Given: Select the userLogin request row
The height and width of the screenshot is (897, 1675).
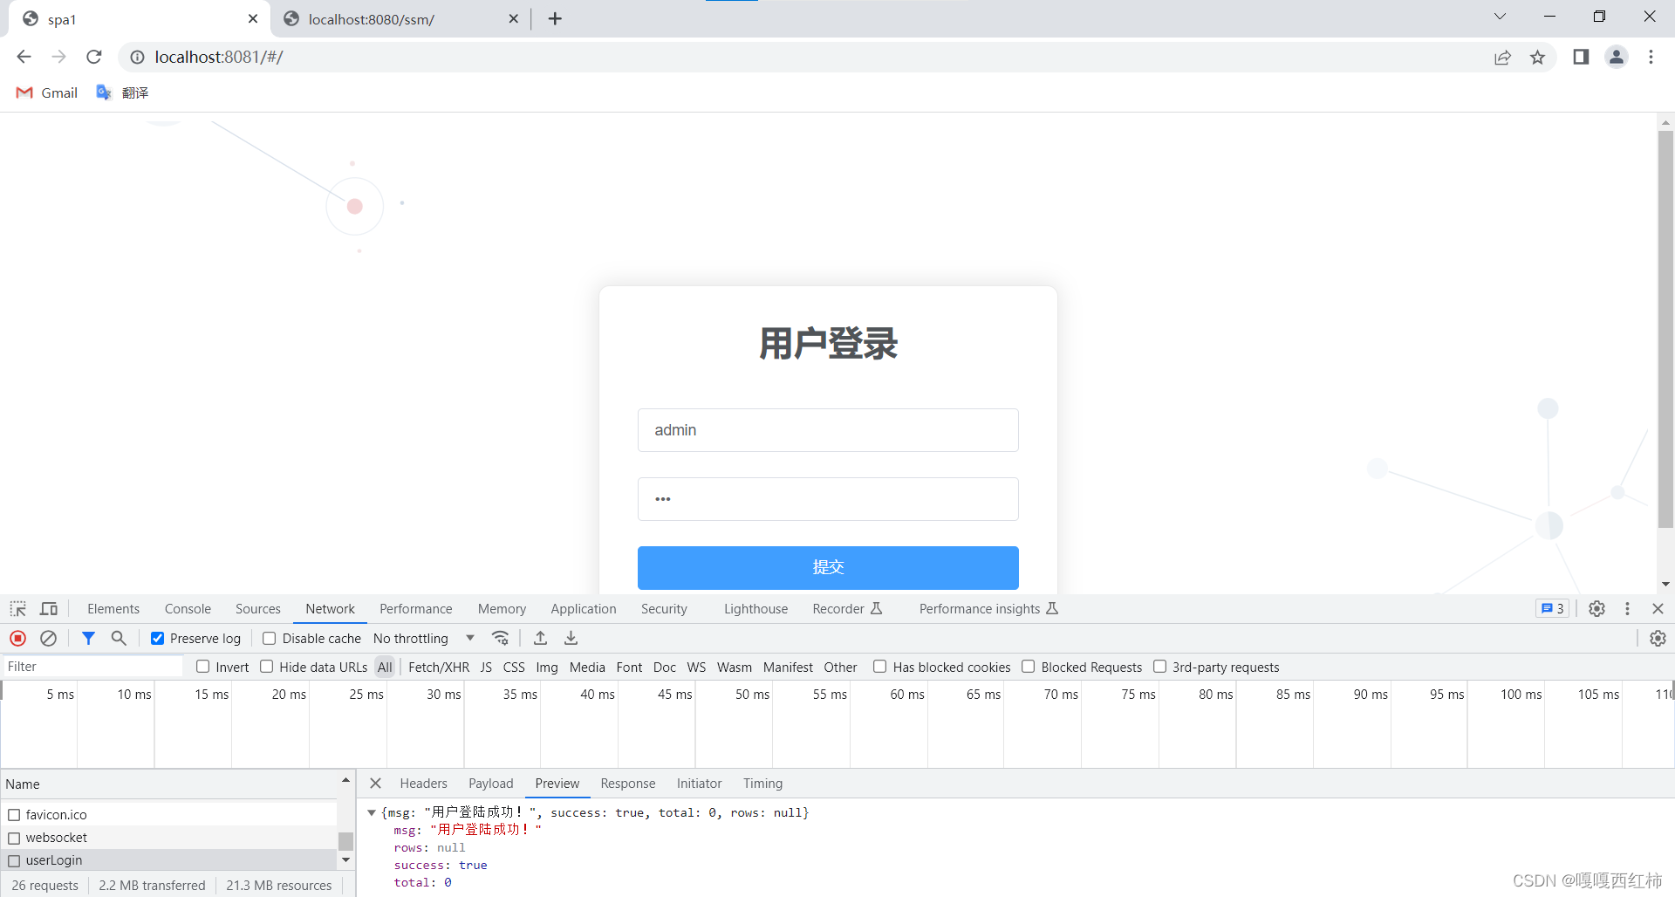Looking at the screenshot, I should click(54, 859).
